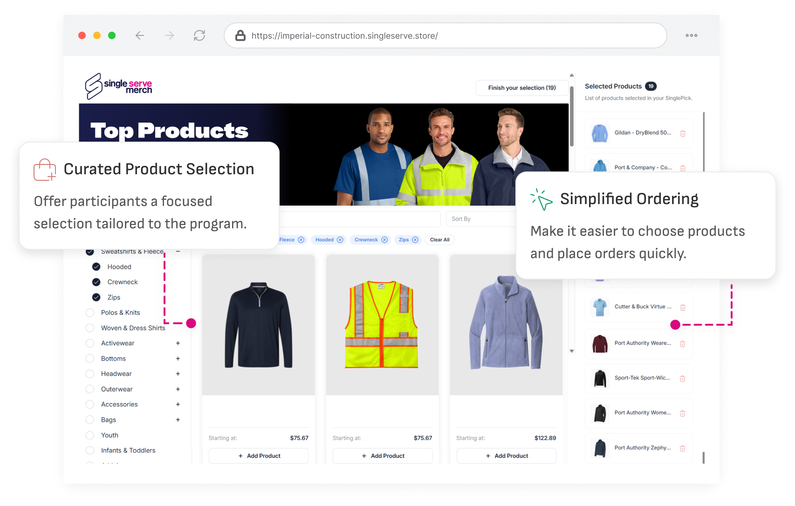Click the page scrollbar down arrow

(x=572, y=351)
